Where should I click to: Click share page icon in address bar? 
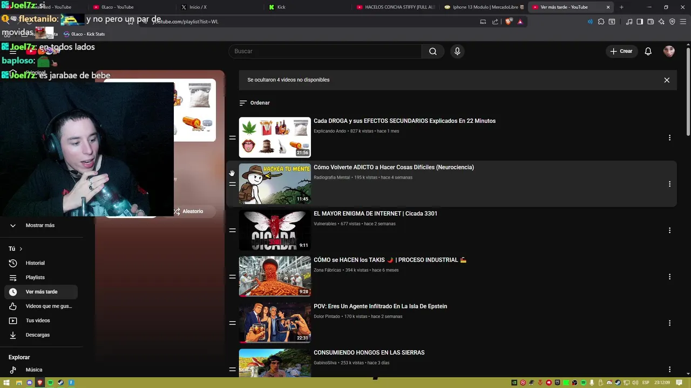pos(495,22)
